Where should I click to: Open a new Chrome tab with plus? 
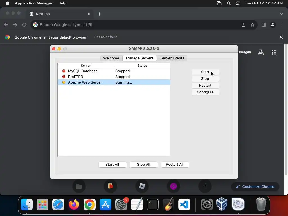[x=100, y=14]
